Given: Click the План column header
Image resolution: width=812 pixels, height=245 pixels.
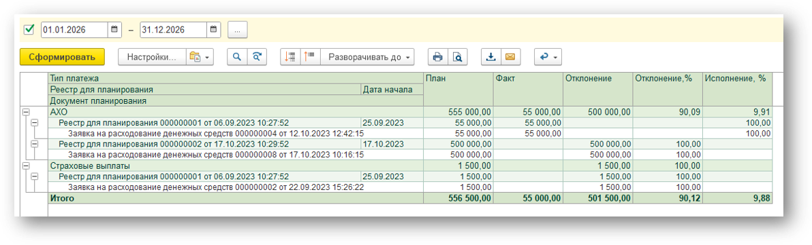Looking at the screenshot, I should [x=458, y=90].
